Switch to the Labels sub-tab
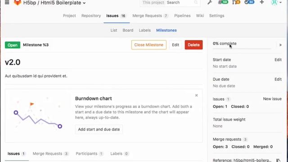 click(x=145, y=30)
